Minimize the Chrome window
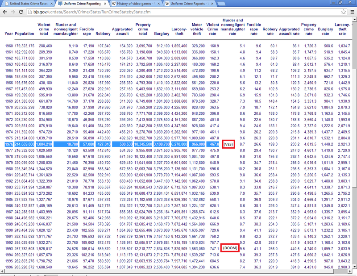The height and width of the screenshot is (276, 357). click(x=333, y=3)
